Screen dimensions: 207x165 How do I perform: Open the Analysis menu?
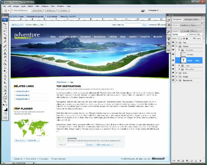coord(45,6)
